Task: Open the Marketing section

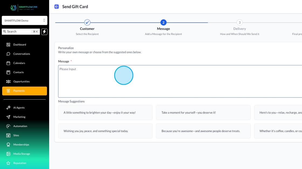Action: point(19,117)
